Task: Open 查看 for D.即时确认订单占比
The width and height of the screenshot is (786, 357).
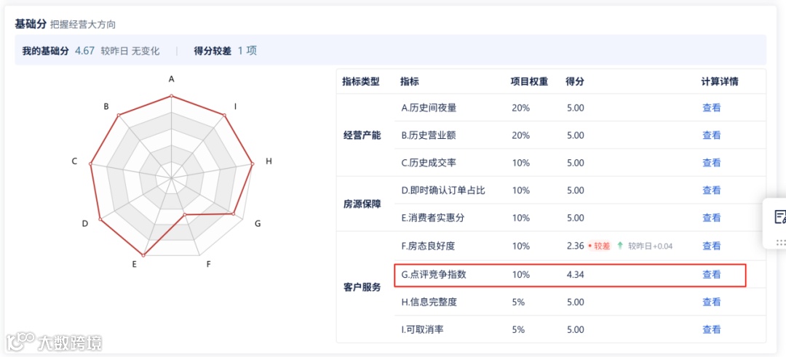Action: coord(711,190)
